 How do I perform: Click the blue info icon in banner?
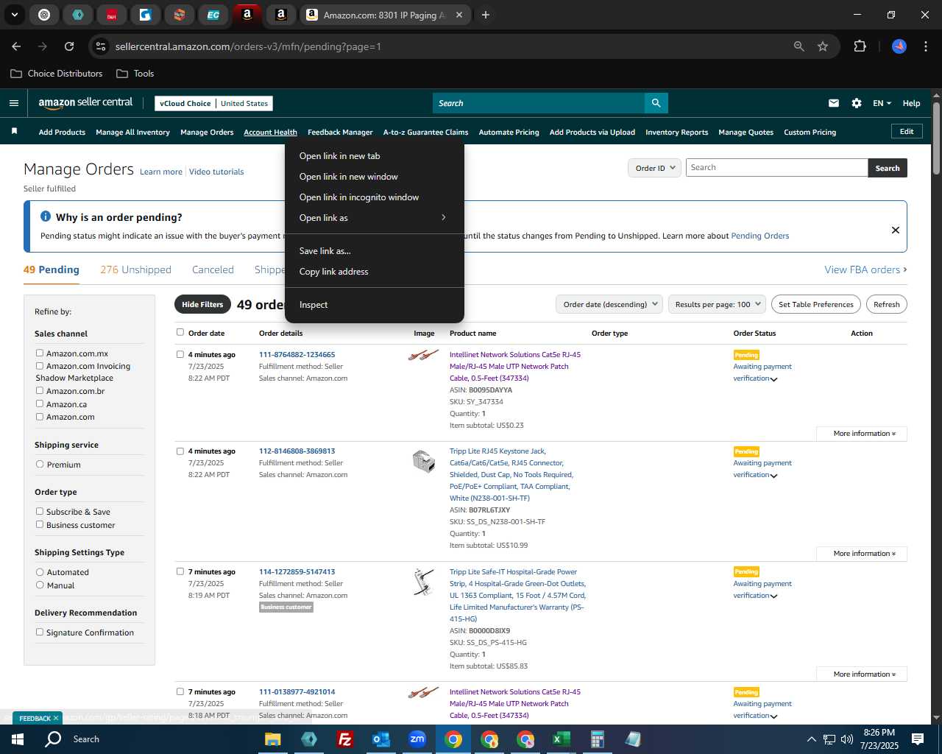point(46,216)
